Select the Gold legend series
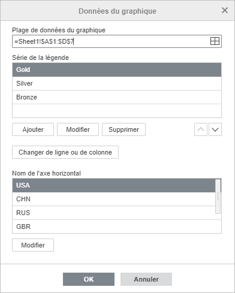235x293 pixels. 117,70
